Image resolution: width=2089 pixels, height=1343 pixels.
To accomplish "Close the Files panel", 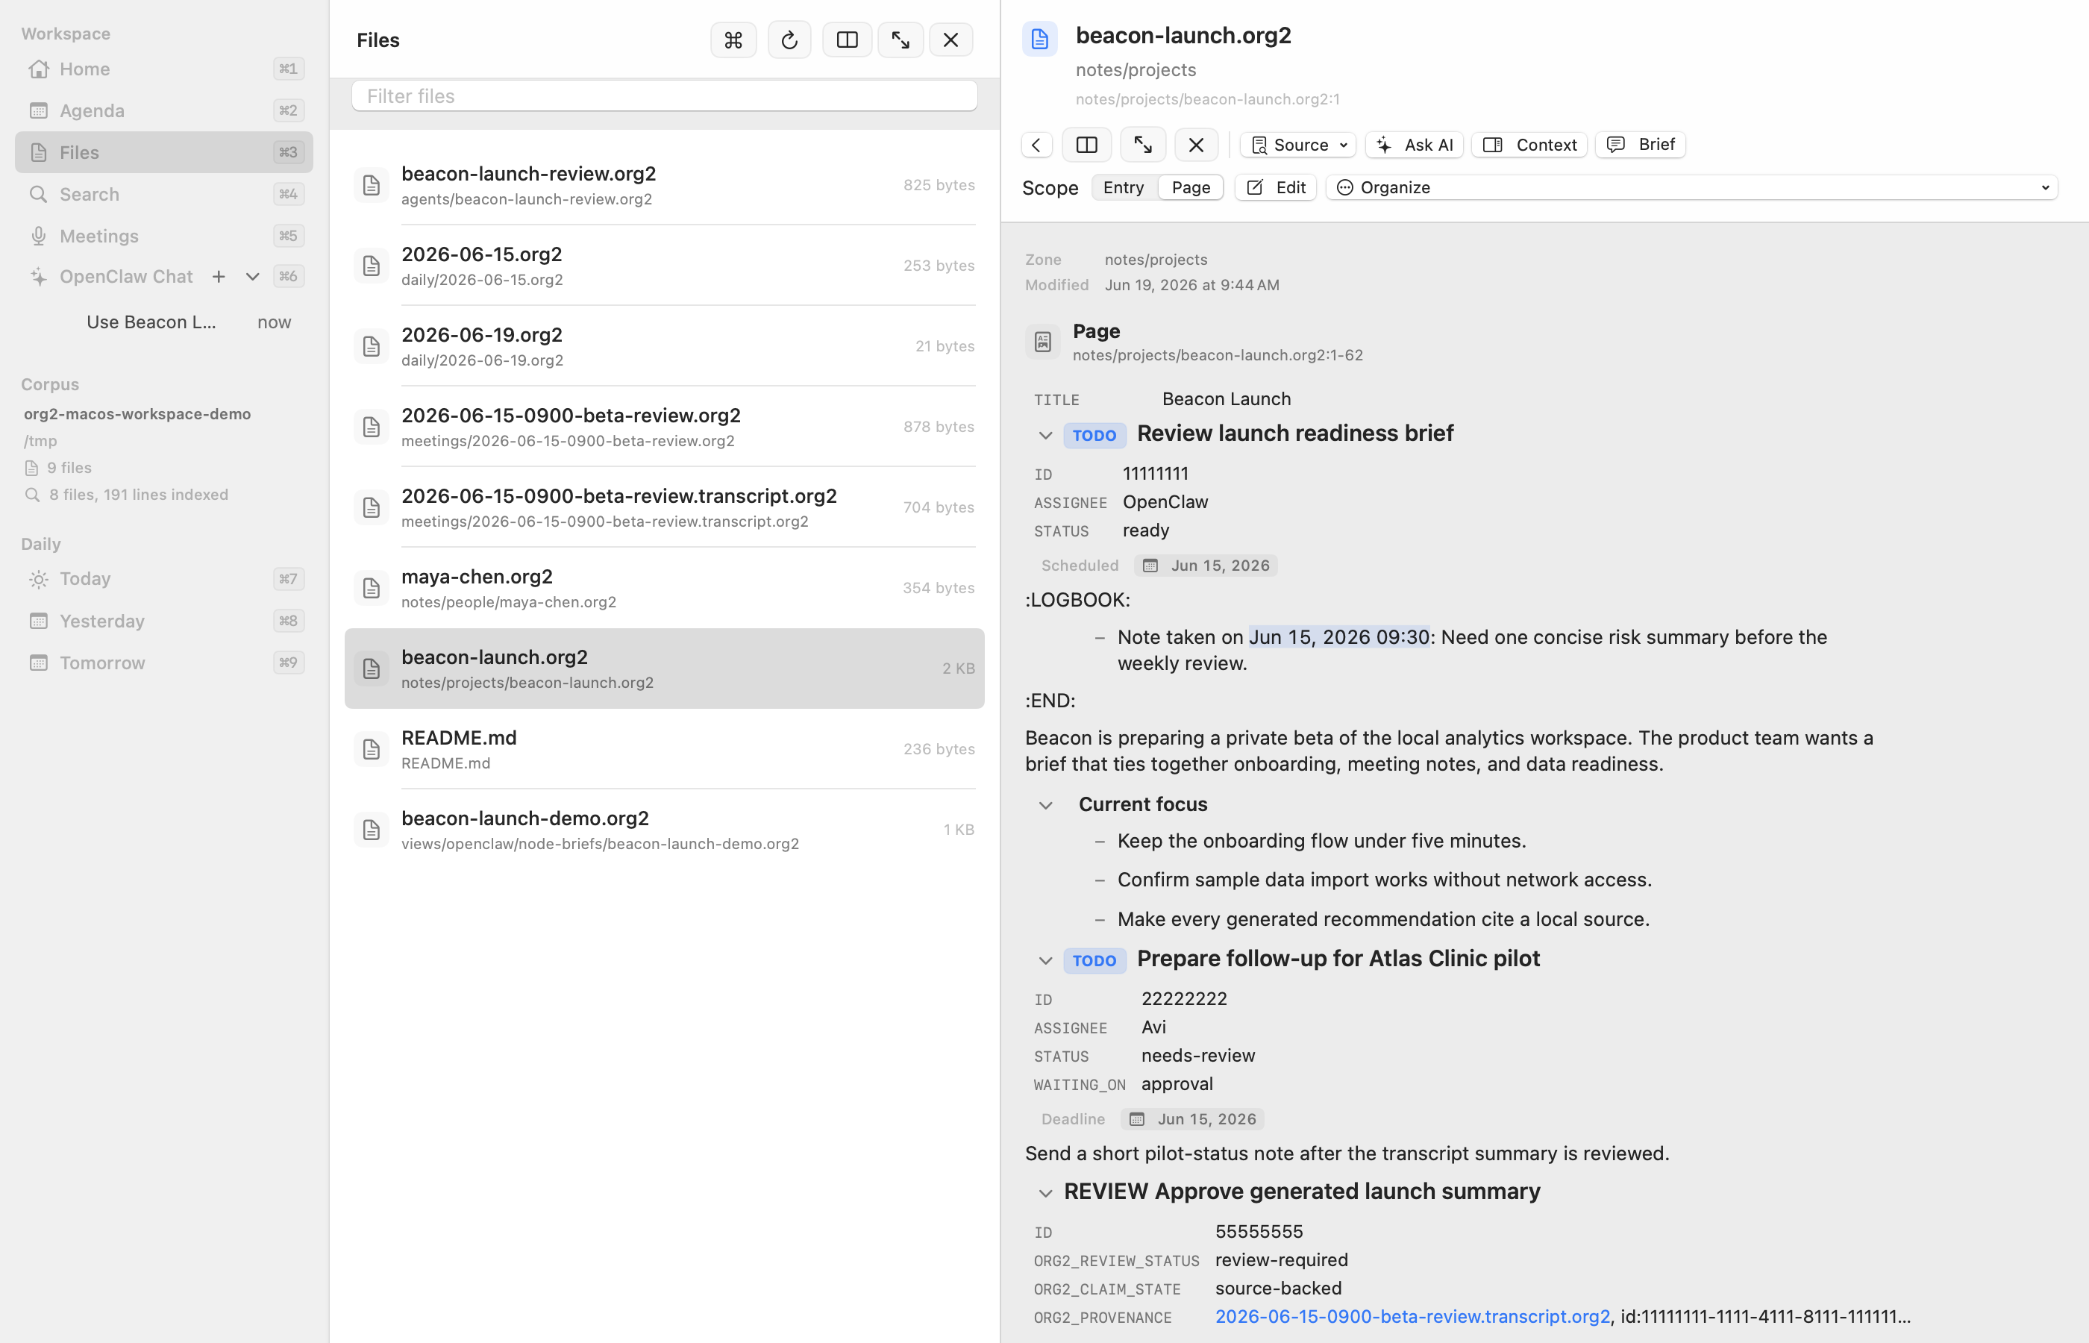I will point(950,40).
